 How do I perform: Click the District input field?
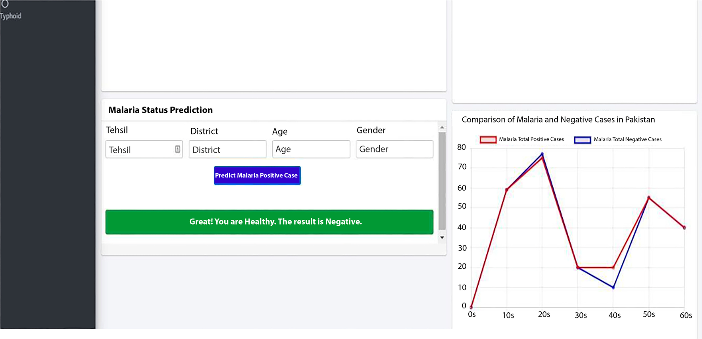click(x=227, y=149)
